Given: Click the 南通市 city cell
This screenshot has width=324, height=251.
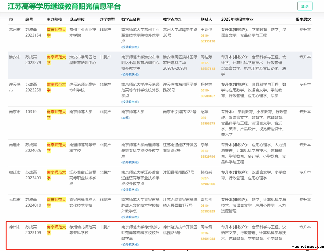Looking at the screenshot, I should (x=15, y=145).
